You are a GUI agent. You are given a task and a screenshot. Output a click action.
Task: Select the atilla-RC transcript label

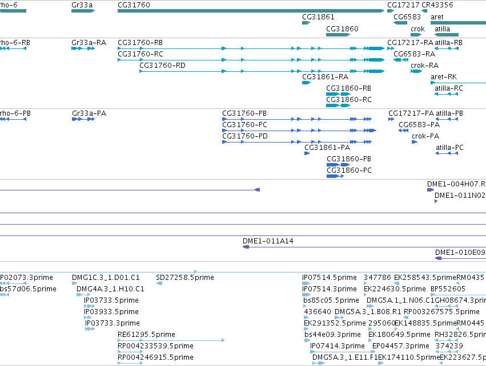(x=449, y=88)
